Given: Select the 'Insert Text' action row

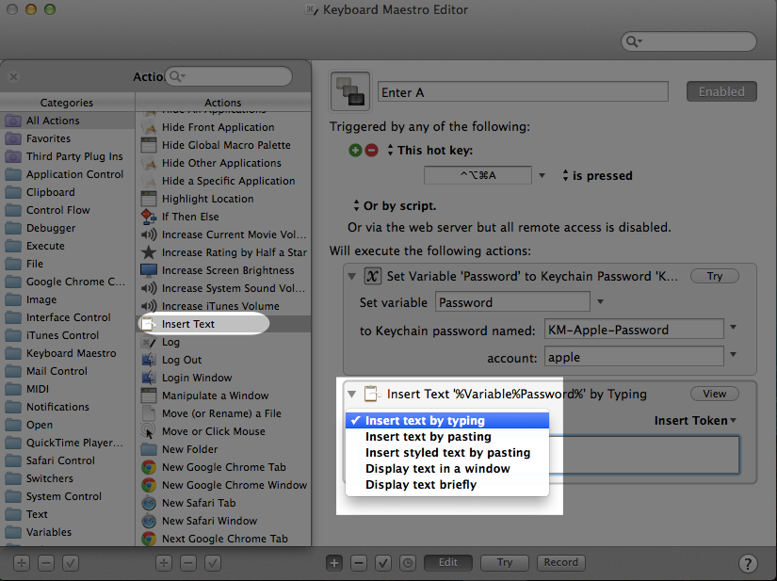Looking at the screenshot, I should 223,324.
